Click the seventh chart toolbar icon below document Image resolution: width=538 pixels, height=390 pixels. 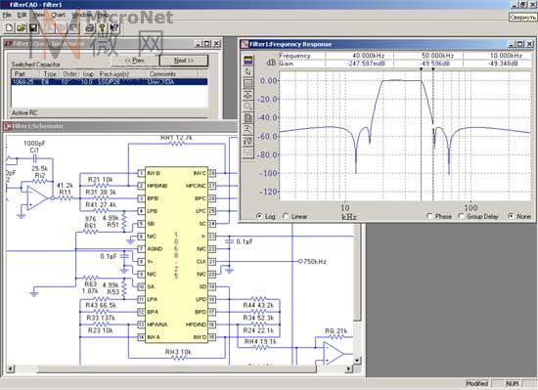[248, 130]
